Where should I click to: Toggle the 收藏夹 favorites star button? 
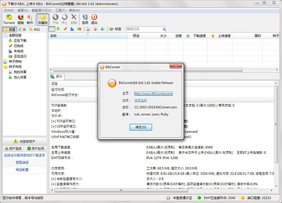coord(42,19)
